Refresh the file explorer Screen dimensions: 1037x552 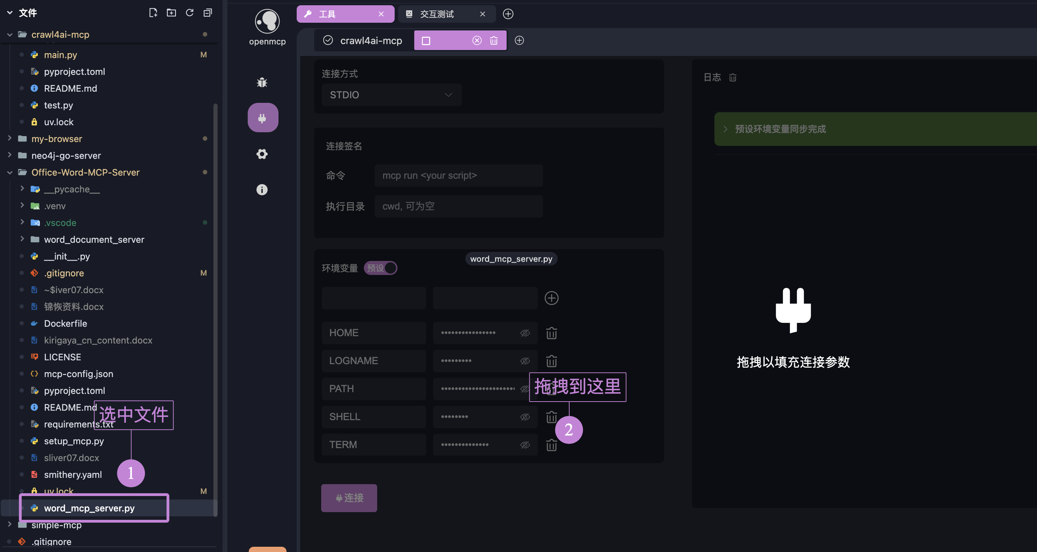pyautogui.click(x=189, y=13)
